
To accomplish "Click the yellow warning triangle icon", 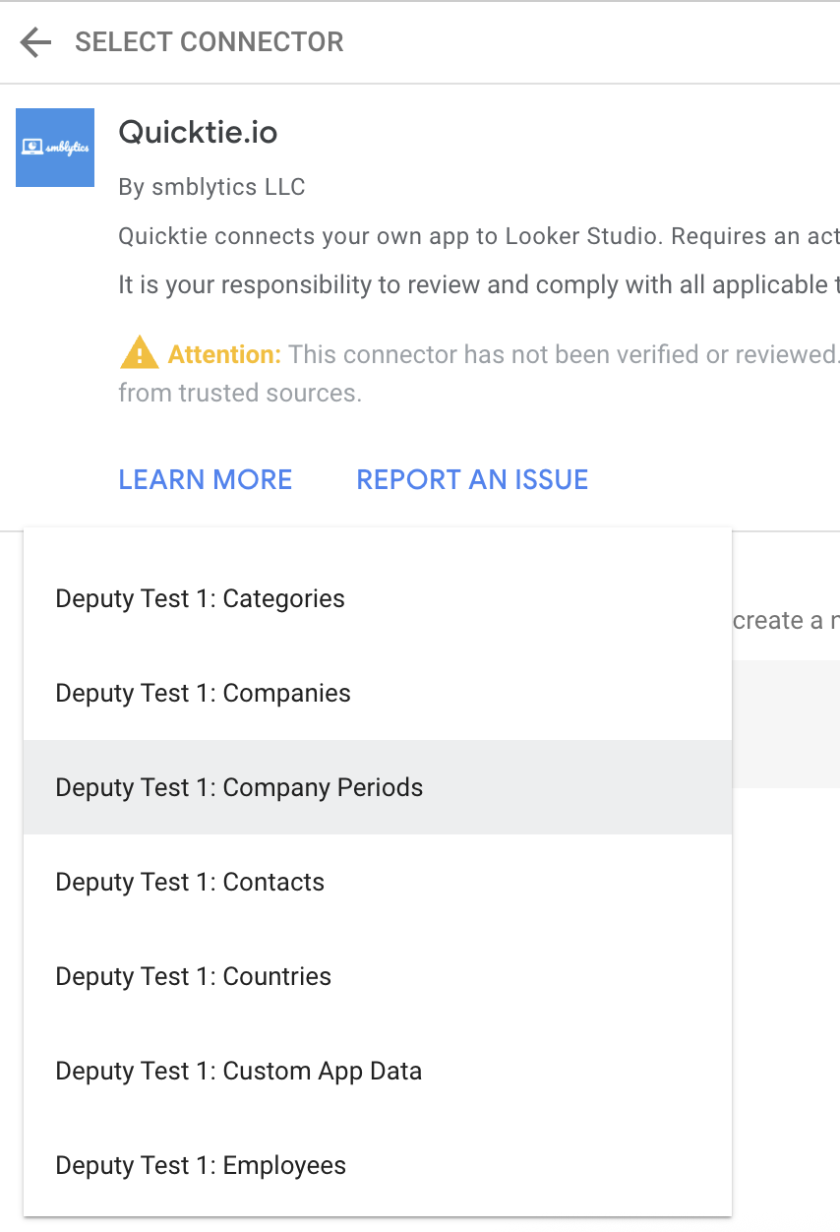I will [139, 352].
